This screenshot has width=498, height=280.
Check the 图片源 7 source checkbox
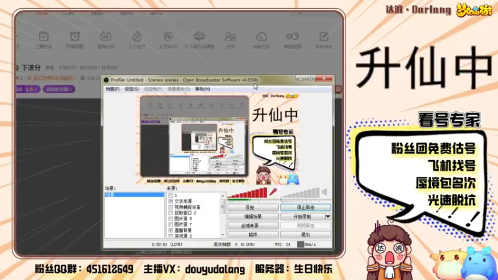[171, 225]
